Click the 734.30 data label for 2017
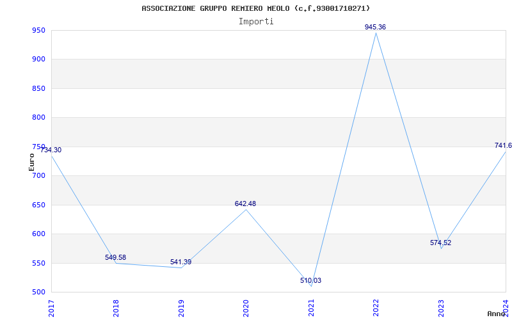 coord(51,150)
